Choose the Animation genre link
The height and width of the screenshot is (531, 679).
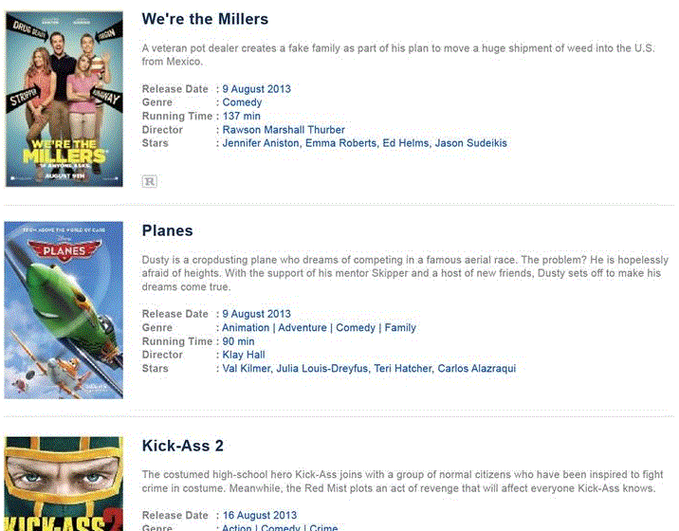[x=246, y=328]
